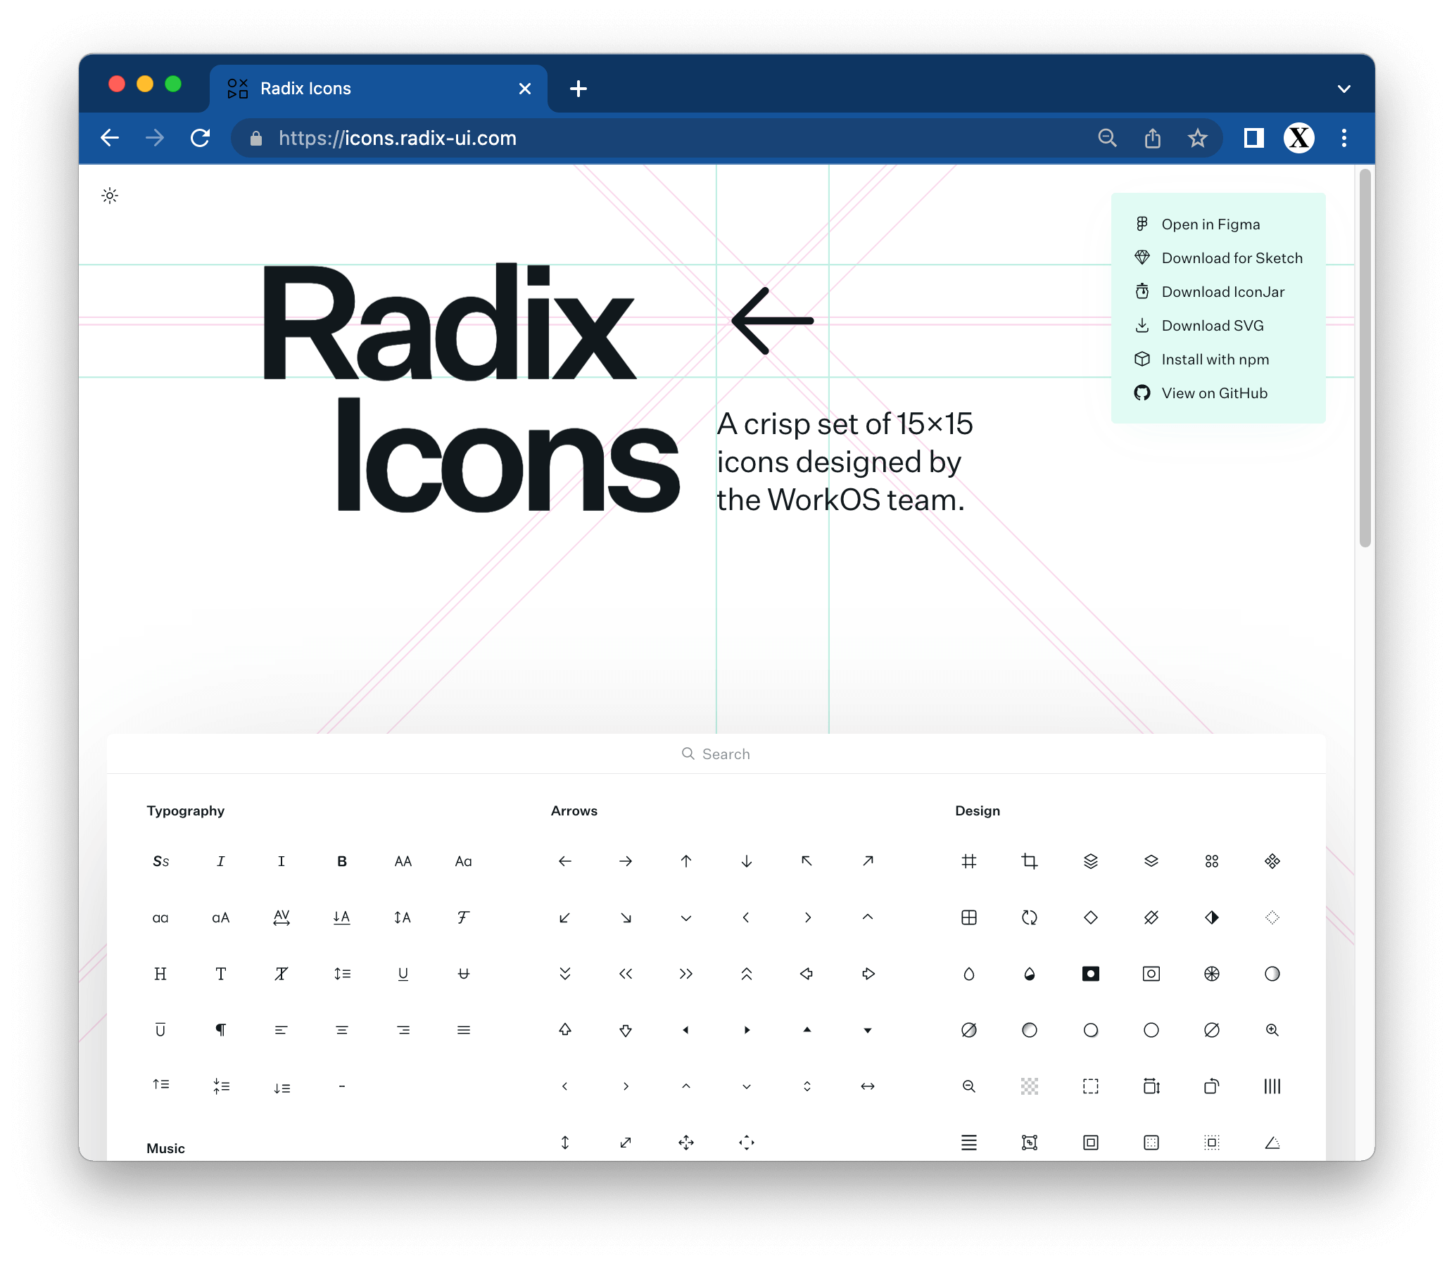Select the double arrow right icon

(687, 976)
